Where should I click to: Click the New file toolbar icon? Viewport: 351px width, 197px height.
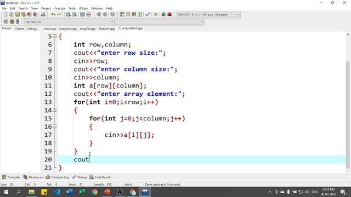pyautogui.click(x=5, y=15)
